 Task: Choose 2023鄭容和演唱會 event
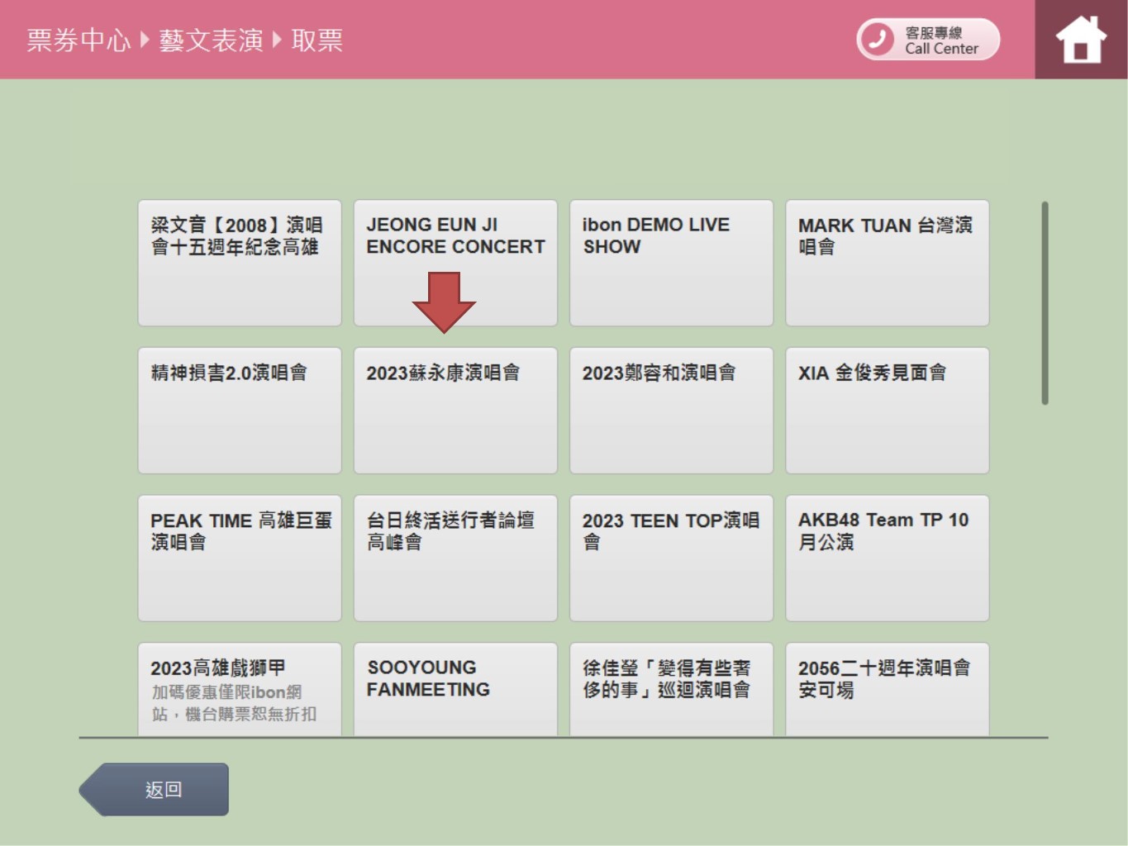(671, 411)
